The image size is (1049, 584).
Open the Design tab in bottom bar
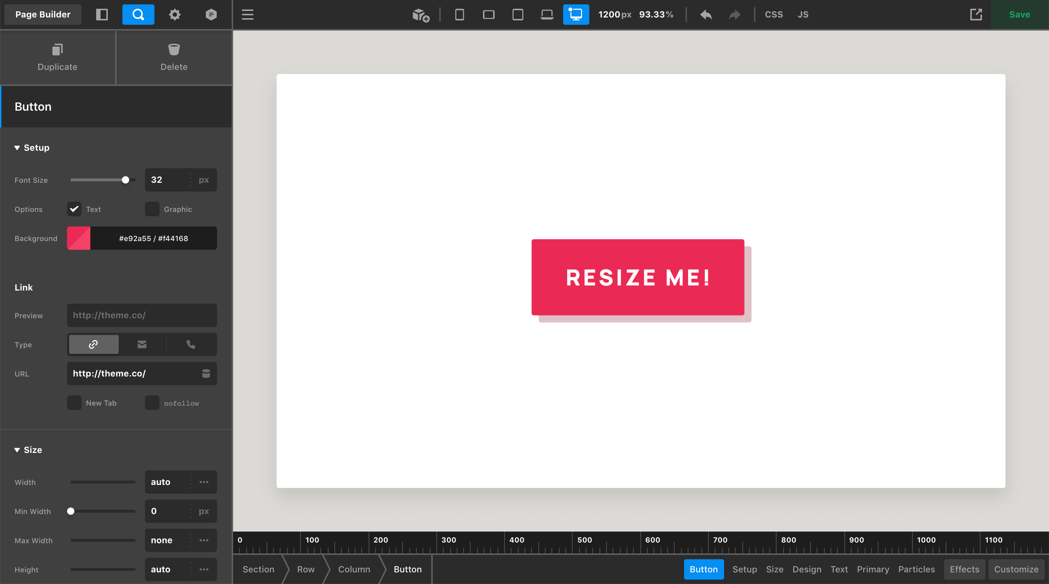[x=806, y=569]
